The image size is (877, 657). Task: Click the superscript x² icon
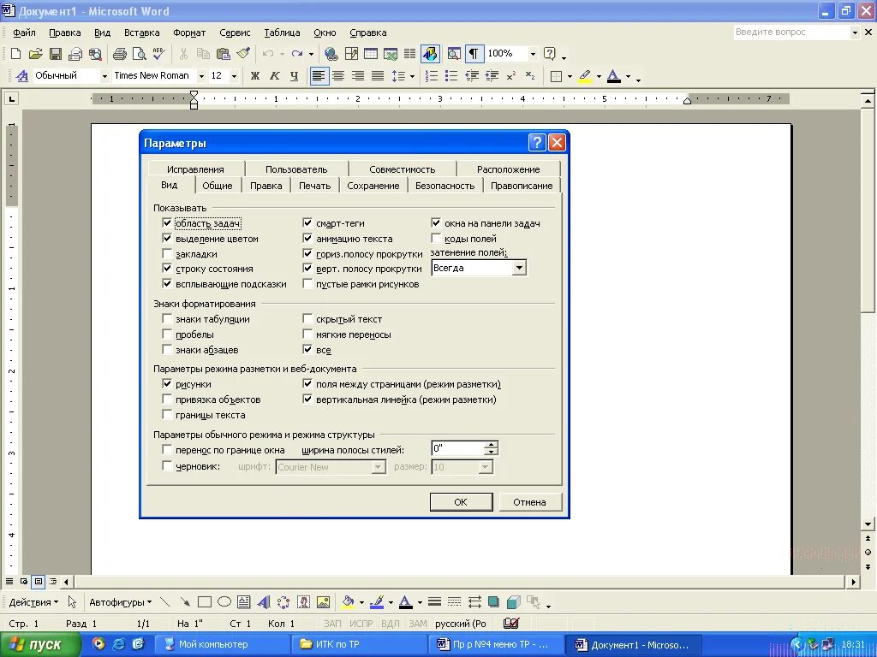coord(510,76)
